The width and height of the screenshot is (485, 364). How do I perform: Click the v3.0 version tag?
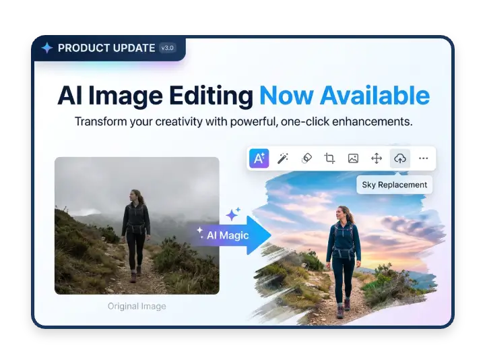click(x=166, y=49)
